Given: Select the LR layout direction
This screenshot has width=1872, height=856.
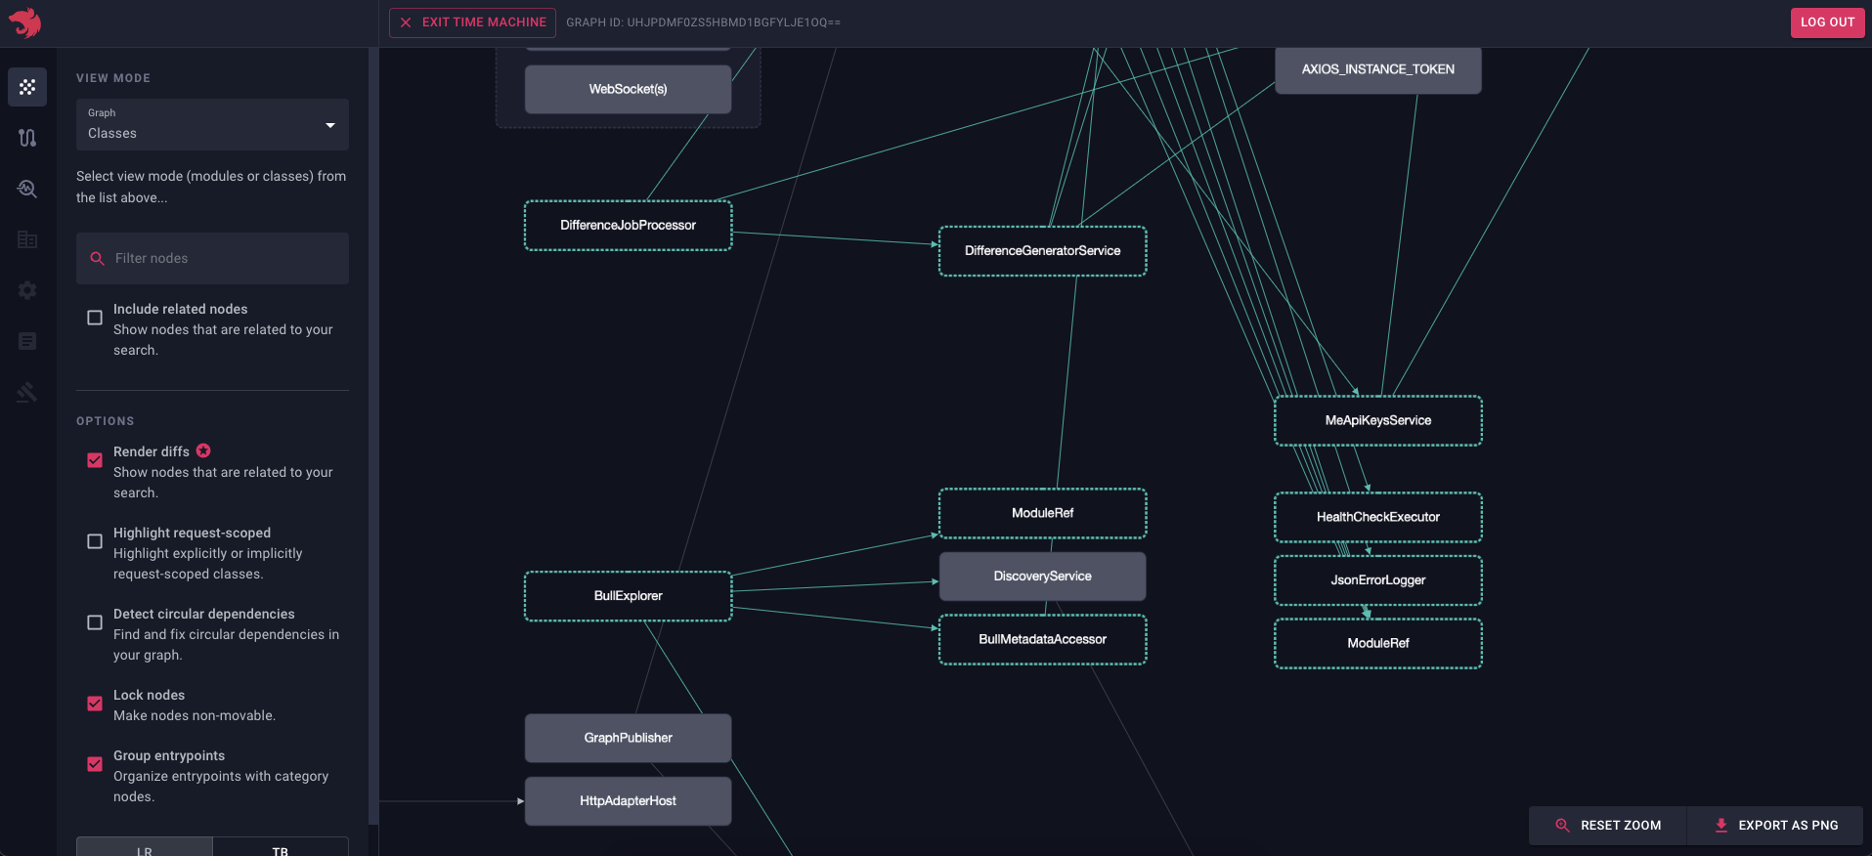Looking at the screenshot, I should pos(145,848).
